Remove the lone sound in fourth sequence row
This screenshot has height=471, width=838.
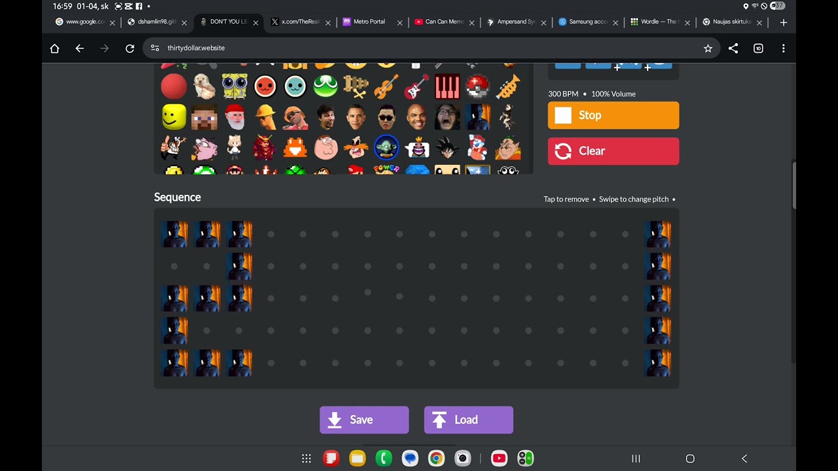click(174, 330)
